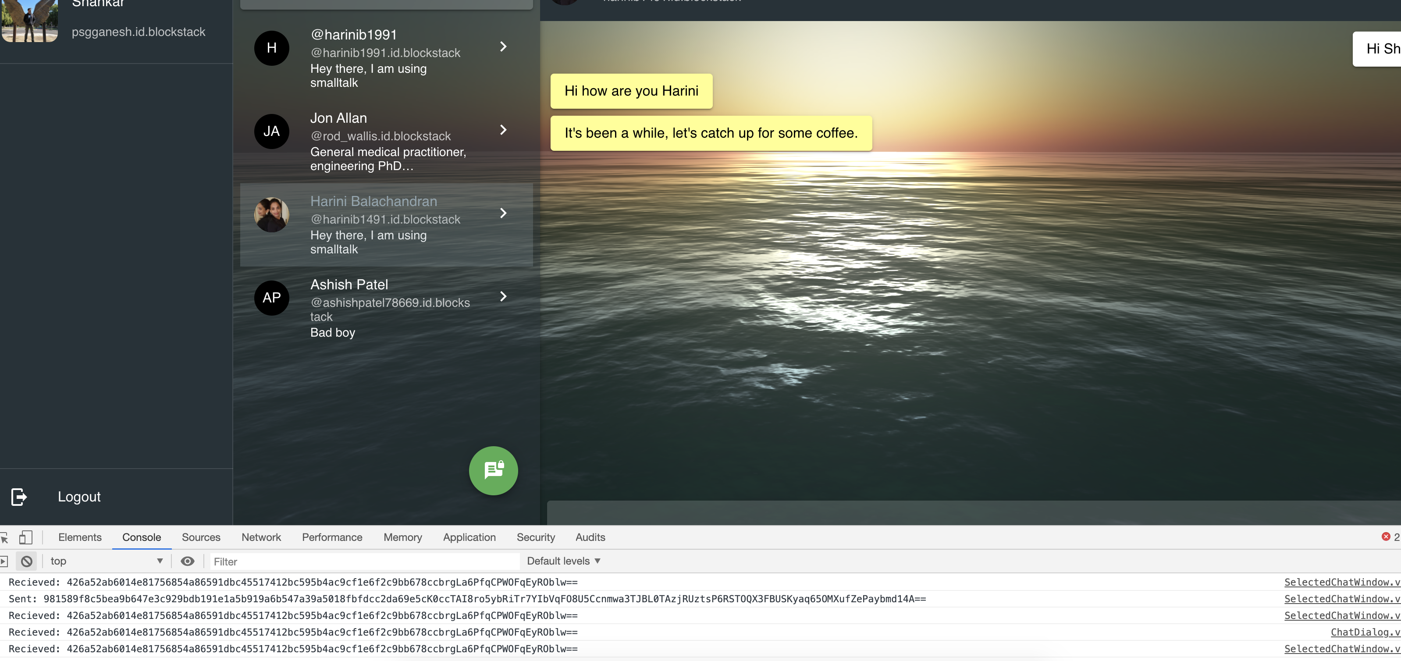Toggle the device toolbar icon
Image resolution: width=1401 pixels, height=661 pixels.
[x=25, y=537]
